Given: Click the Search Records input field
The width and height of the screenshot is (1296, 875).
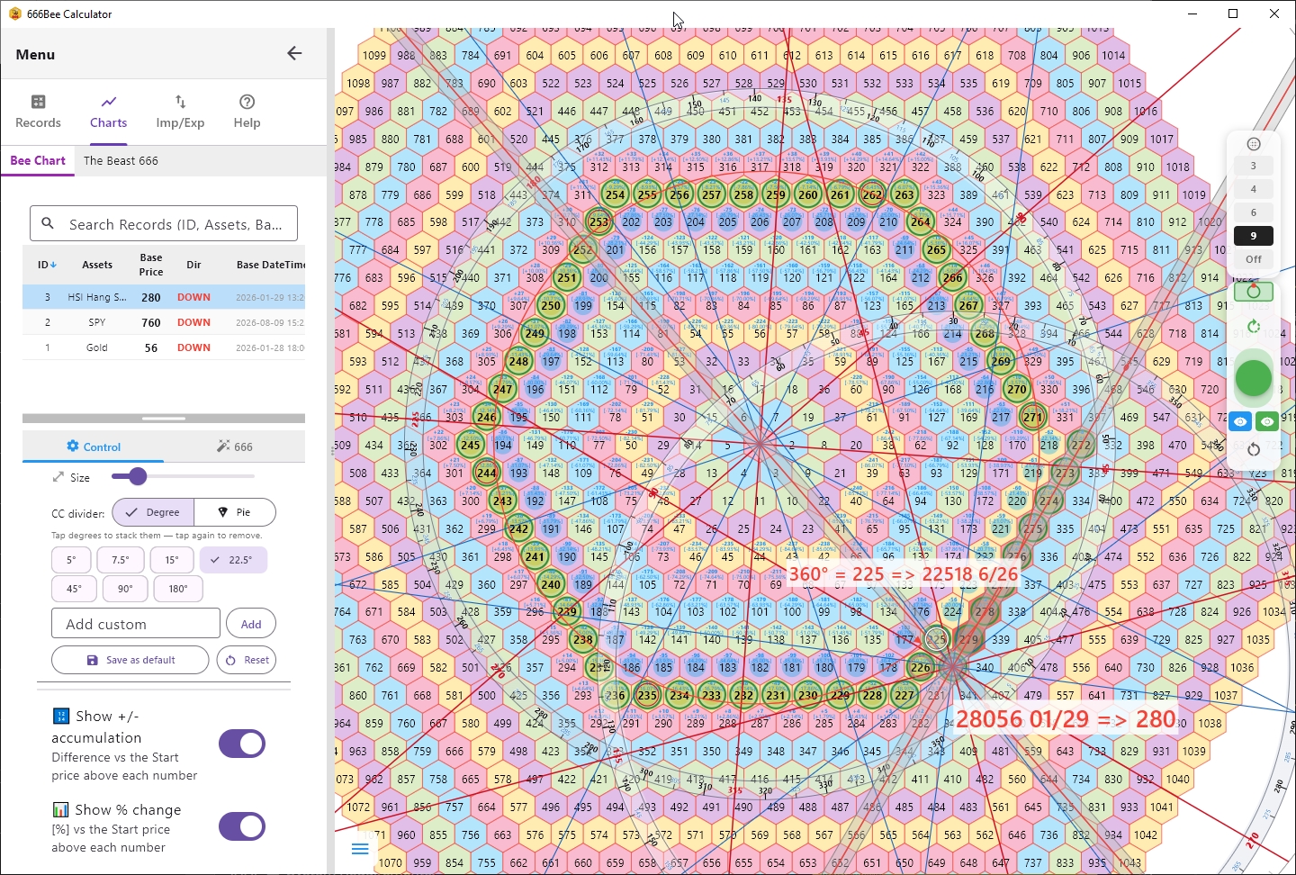Looking at the screenshot, I should pyautogui.click(x=164, y=224).
